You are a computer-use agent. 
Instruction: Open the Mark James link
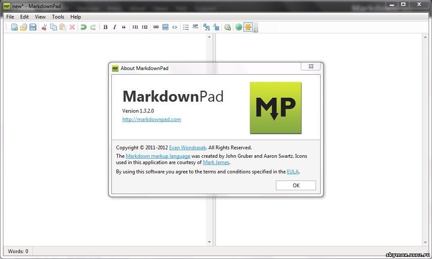[x=216, y=162]
